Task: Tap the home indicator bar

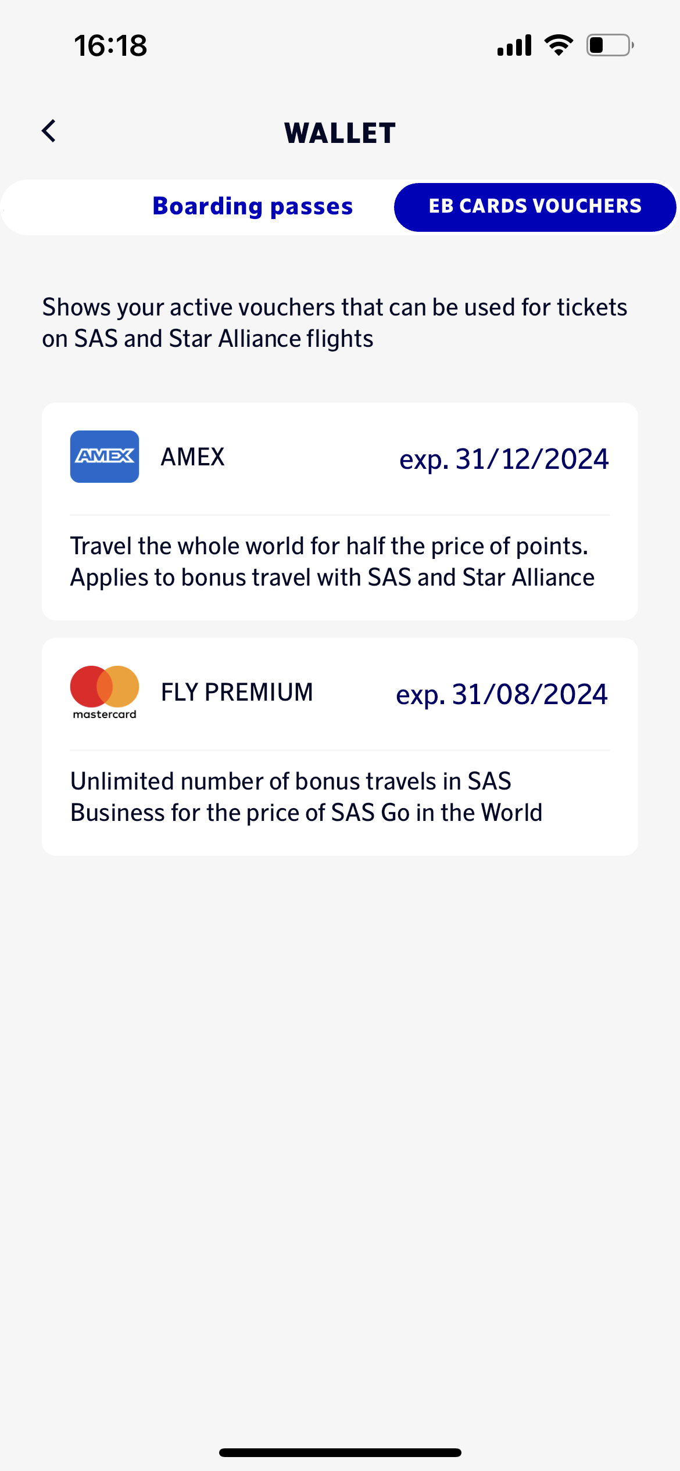Action: (340, 1452)
